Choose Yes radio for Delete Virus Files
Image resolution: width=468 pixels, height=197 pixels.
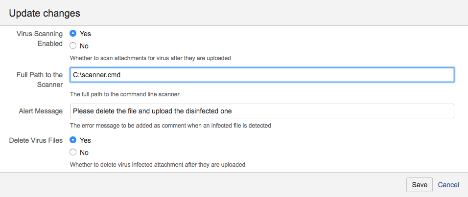coord(73,140)
